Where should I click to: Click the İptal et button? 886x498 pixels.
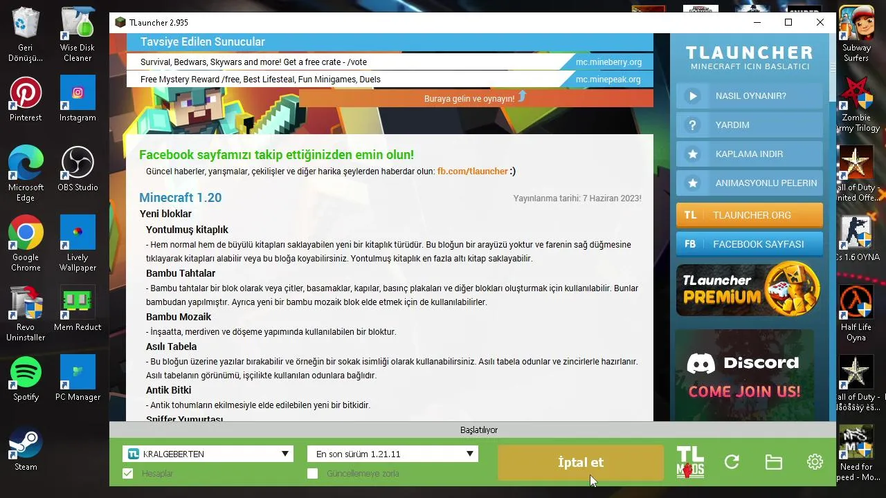(580, 463)
